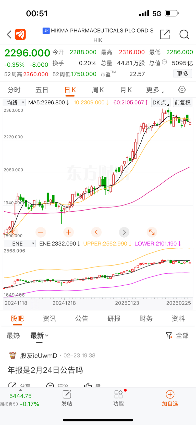Open chart settings gear icon
196x425 pixels.
coord(182,90)
